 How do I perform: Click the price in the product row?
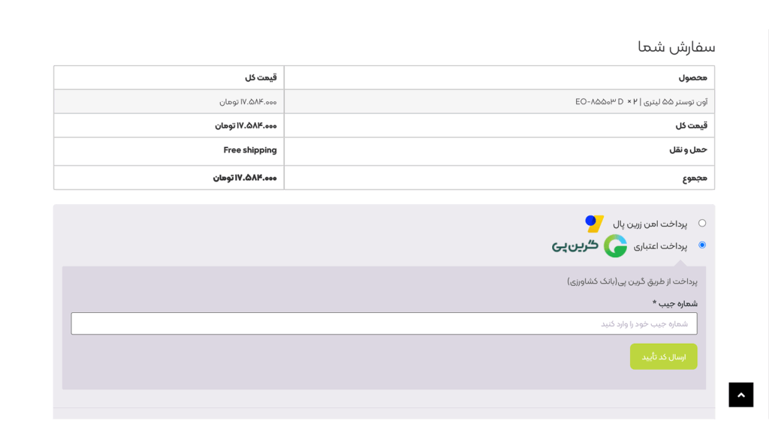tap(248, 101)
